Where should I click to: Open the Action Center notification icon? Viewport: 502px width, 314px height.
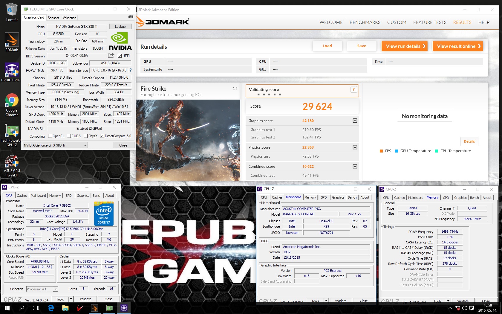[472, 308]
